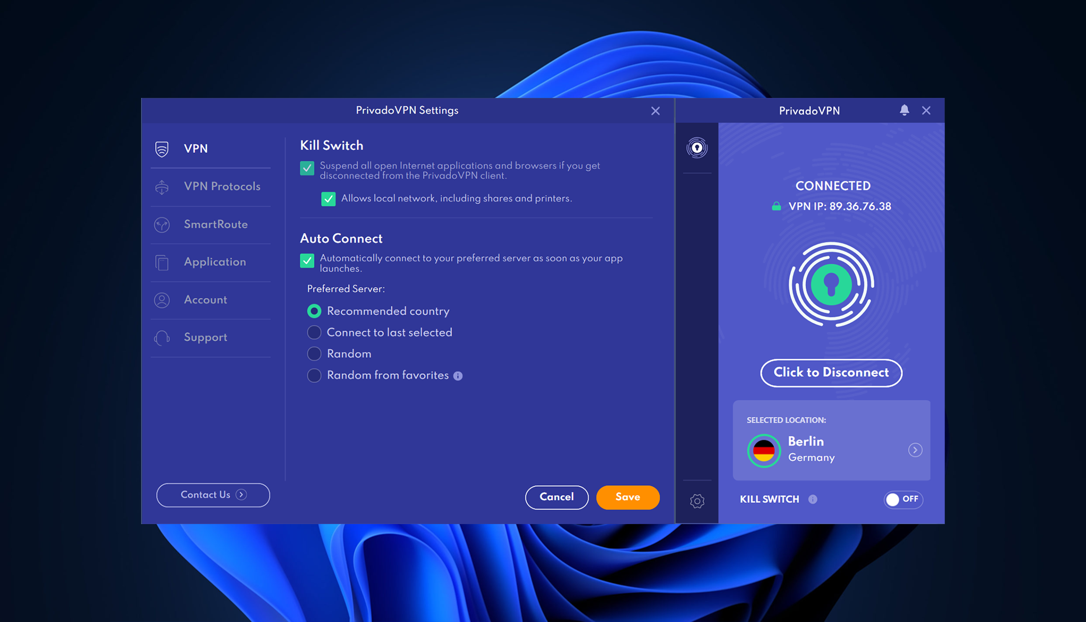Uncheck the Auto Connect checkbox
The width and height of the screenshot is (1086, 622).
(307, 261)
